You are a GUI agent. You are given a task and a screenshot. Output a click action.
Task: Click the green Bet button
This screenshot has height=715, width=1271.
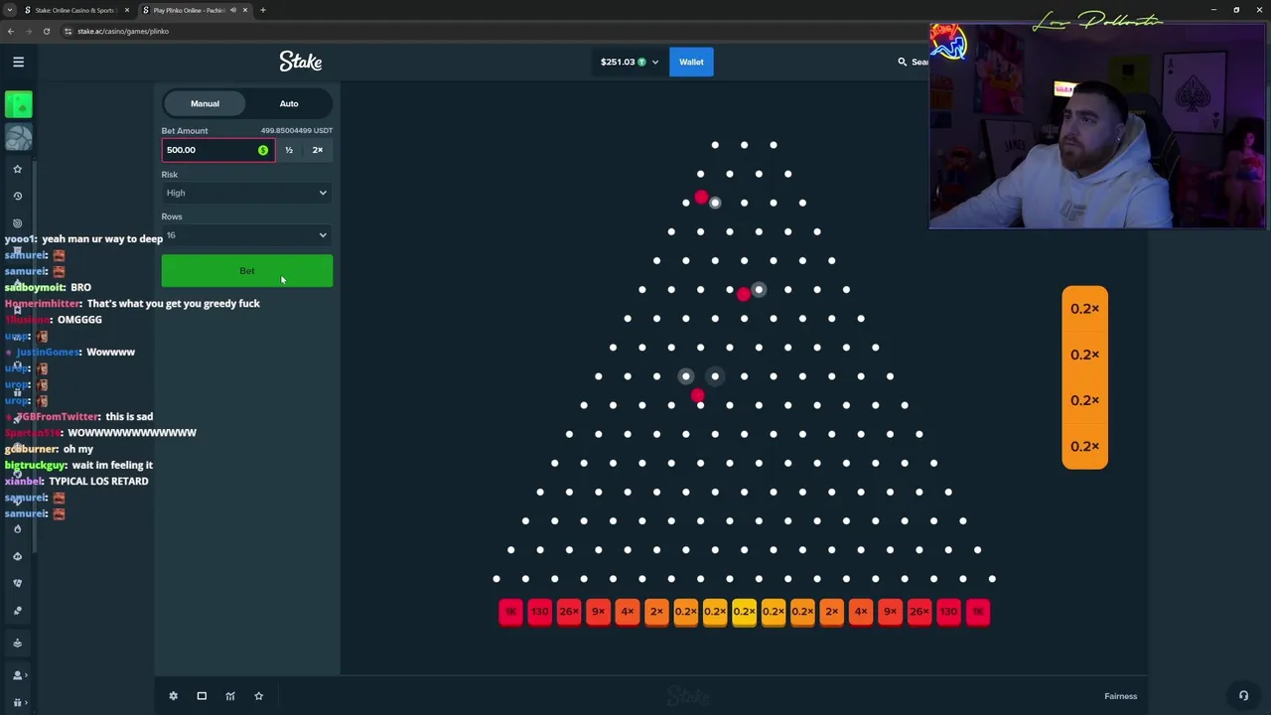pos(247,270)
